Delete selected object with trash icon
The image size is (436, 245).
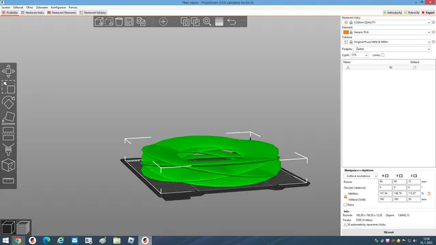pyautogui.click(x=119, y=22)
